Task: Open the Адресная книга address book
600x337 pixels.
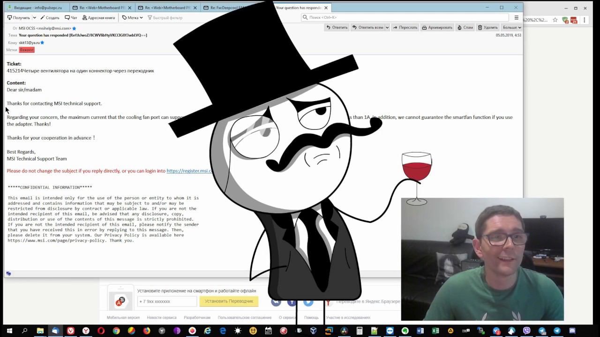Action: pos(98,18)
